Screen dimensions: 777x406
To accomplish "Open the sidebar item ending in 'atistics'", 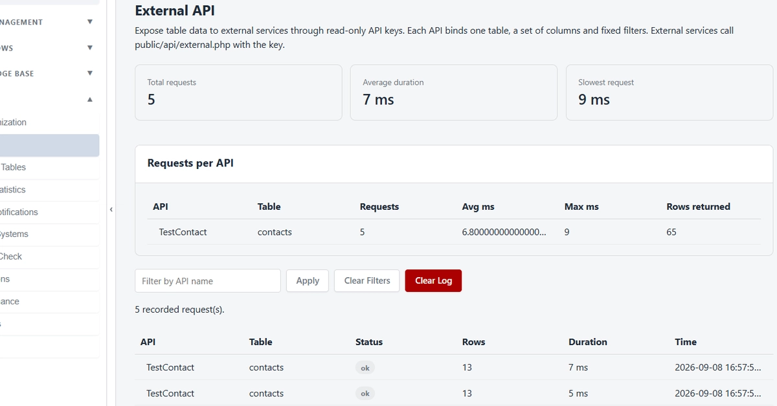I will [x=49, y=190].
